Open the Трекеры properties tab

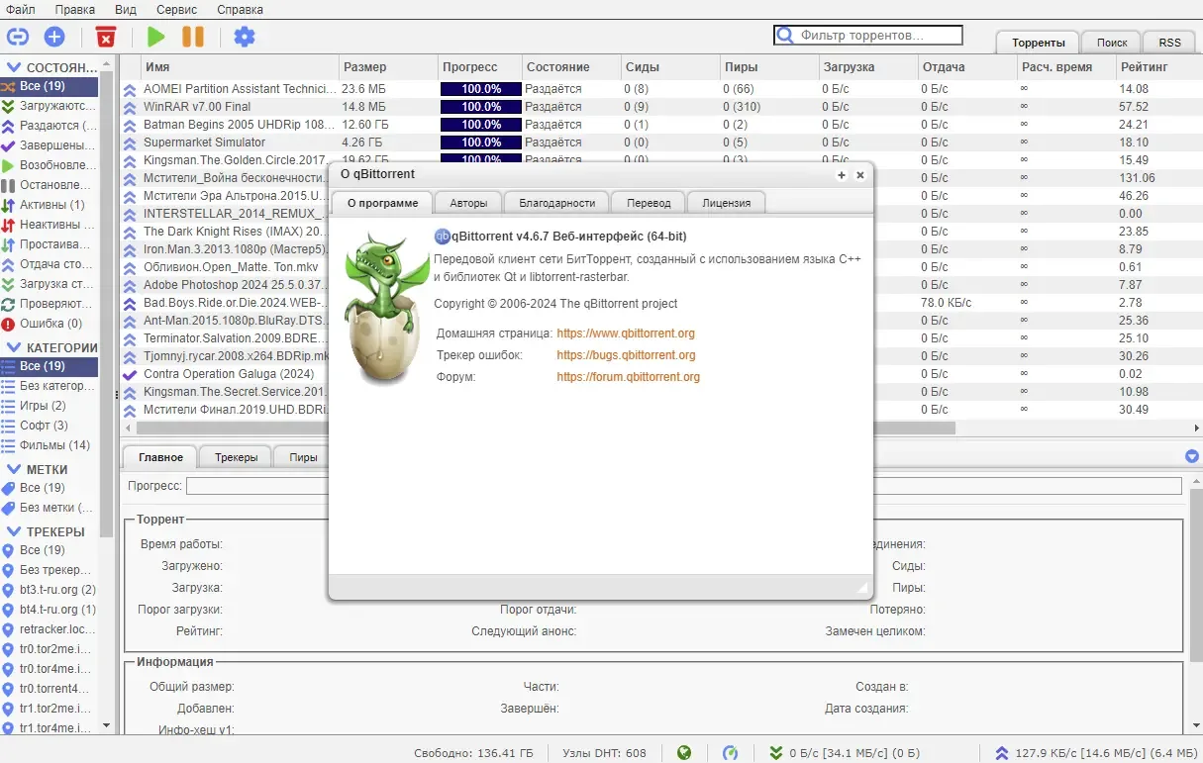[237, 457]
